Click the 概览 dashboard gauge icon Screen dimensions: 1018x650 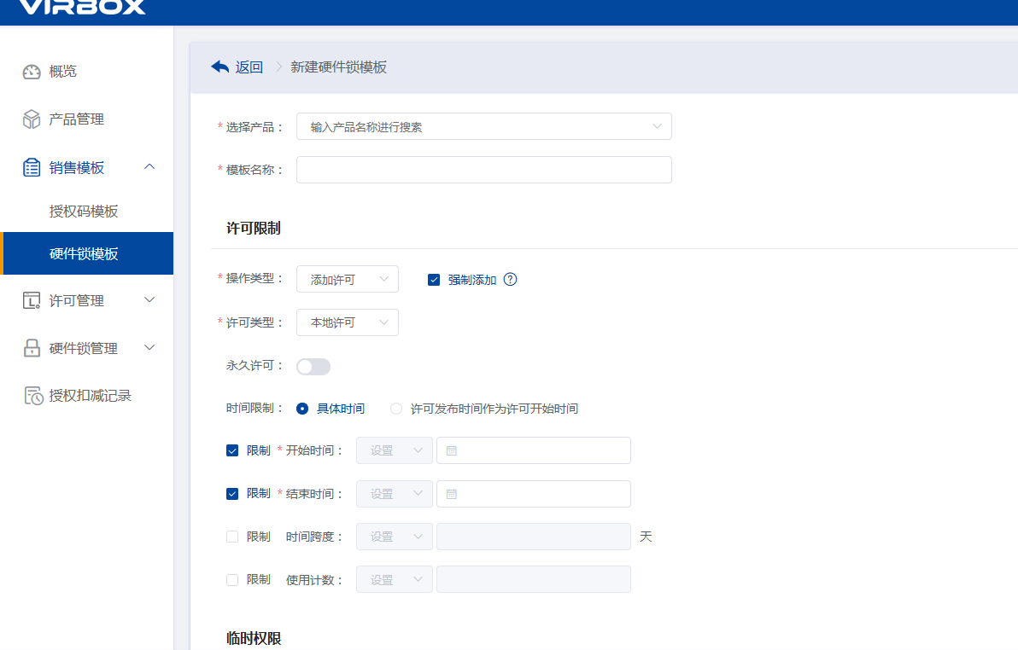(32, 72)
